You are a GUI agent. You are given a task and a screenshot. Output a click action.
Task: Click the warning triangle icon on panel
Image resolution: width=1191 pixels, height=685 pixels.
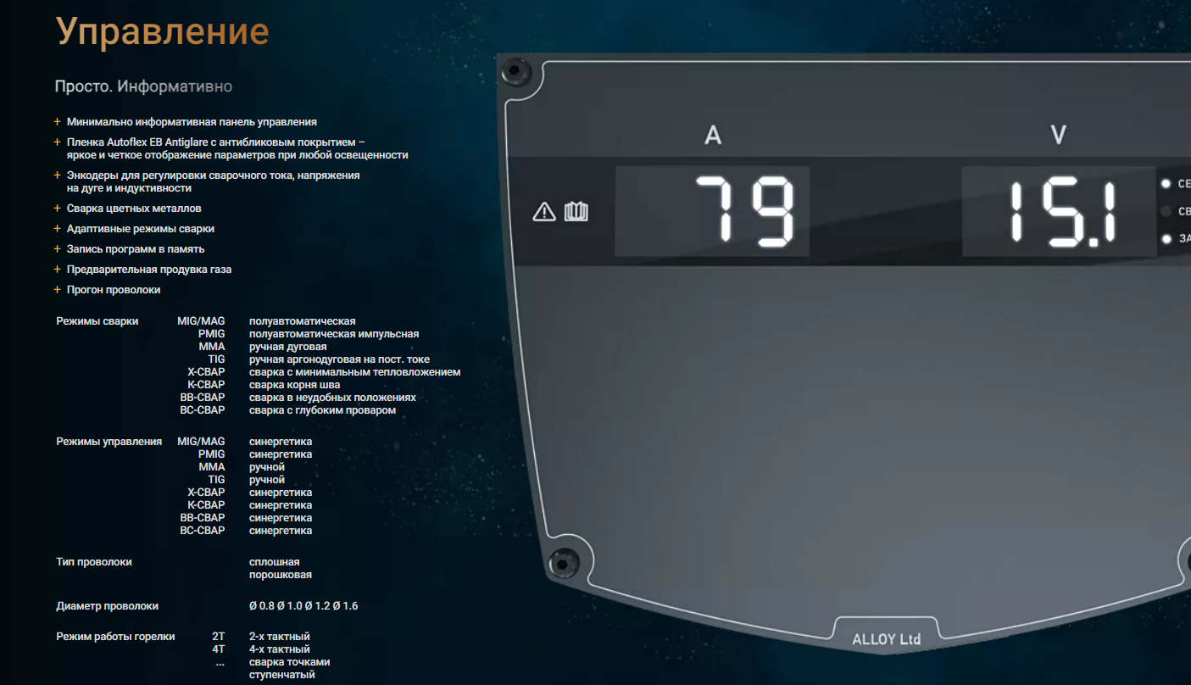tap(543, 212)
